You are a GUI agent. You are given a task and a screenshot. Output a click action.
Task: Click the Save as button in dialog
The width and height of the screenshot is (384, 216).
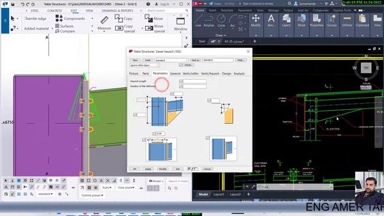tap(195, 60)
